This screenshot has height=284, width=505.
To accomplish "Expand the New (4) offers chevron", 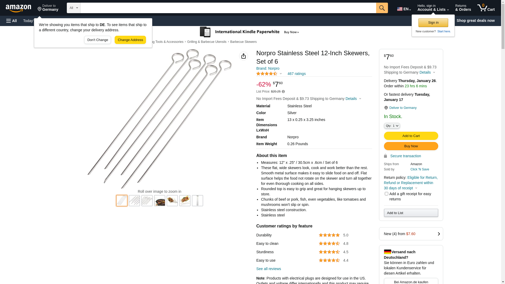I will (x=439, y=234).
